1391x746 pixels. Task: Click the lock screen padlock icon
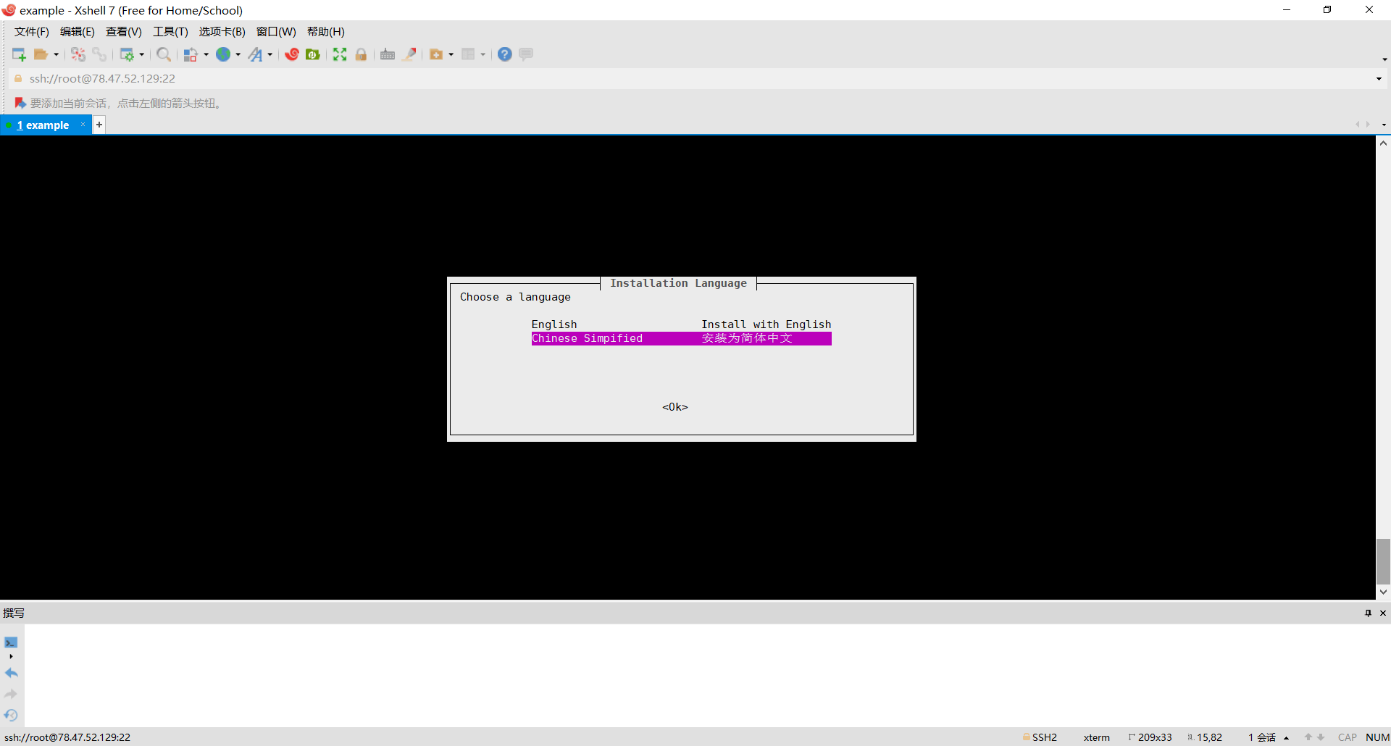[361, 54]
